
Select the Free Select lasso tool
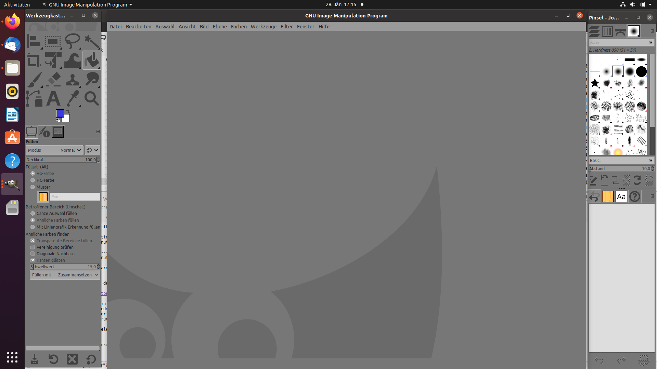click(72, 42)
